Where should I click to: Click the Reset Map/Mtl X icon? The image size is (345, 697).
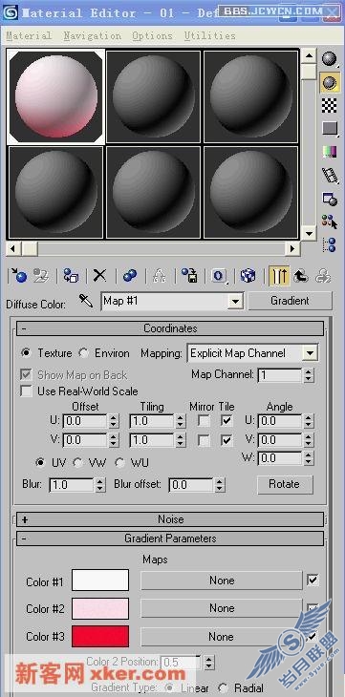pos(99,276)
